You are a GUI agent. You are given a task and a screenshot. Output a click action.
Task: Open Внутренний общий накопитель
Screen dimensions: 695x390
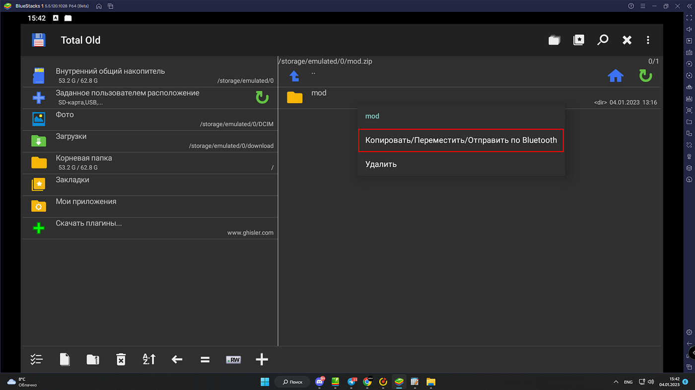point(149,76)
